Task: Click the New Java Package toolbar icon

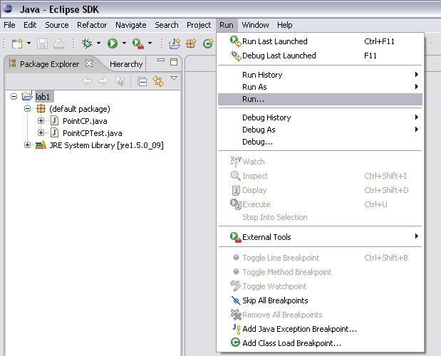Action: coord(191,43)
